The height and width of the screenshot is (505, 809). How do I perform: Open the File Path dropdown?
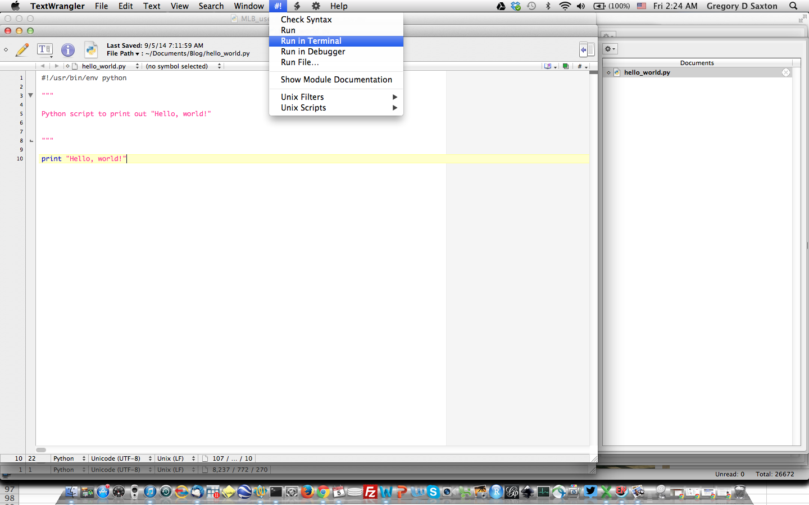point(123,53)
